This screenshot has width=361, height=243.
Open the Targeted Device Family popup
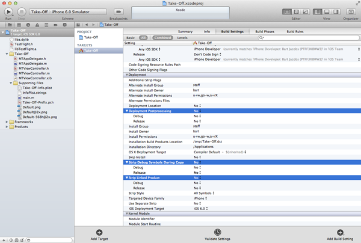click(x=200, y=198)
